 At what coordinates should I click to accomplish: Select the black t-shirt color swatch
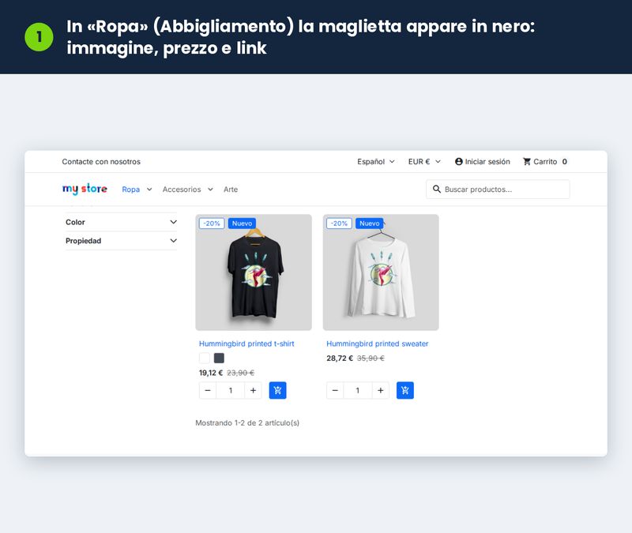(x=219, y=358)
